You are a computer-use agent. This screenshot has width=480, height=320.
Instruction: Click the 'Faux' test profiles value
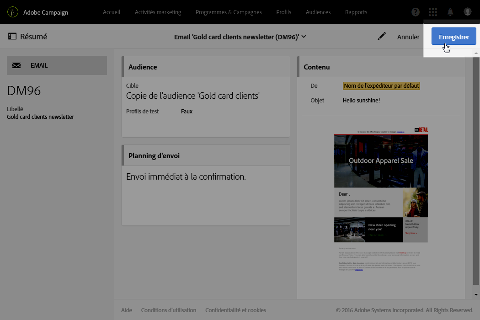pyautogui.click(x=187, y=112)
